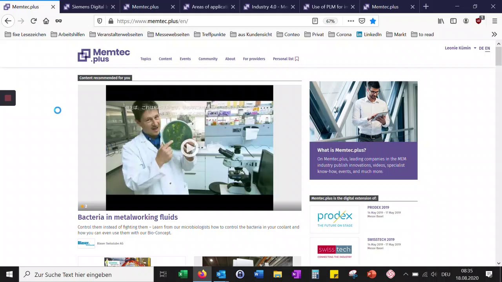Switch to Industry 4.0 tab
This screenshot has width=502, height=282.
269,7
